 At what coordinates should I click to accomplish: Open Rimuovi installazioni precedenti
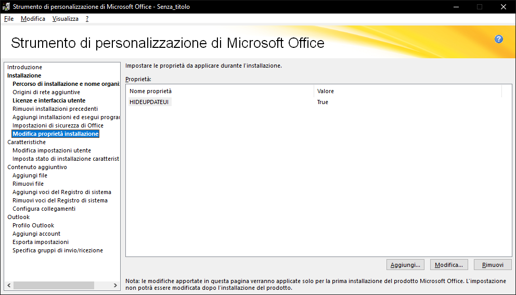coord(55,109)
